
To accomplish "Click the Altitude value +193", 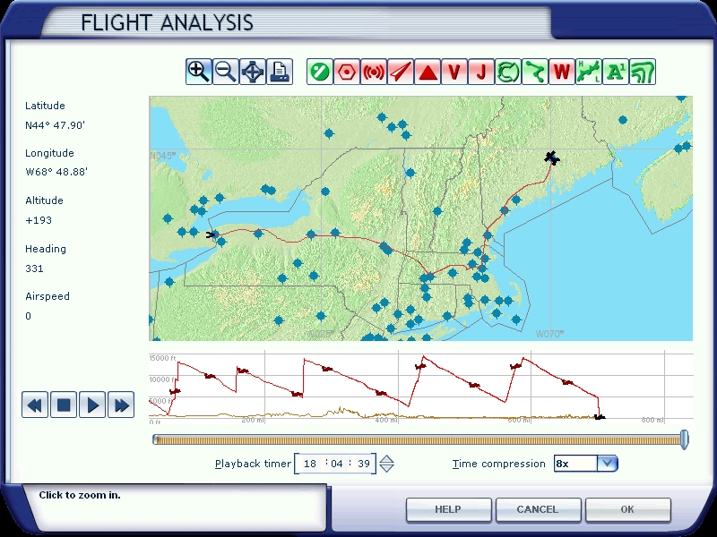I will [x=39, y=220].
